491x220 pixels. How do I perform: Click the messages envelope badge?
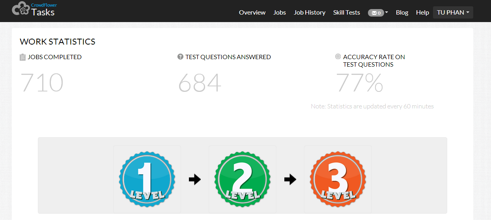[376, 13]
